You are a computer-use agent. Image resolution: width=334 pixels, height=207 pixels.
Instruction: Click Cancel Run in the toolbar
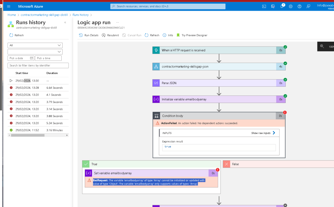pos(132,35)
